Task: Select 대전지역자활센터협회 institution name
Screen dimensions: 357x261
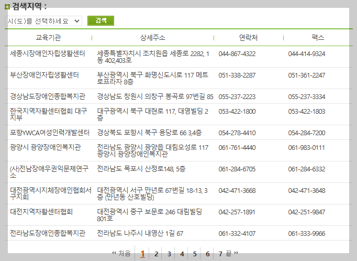Action: tap(41, 212)
